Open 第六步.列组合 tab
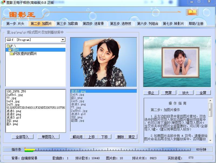The height and width of the screenshot is (163, 216). point(148,24)
